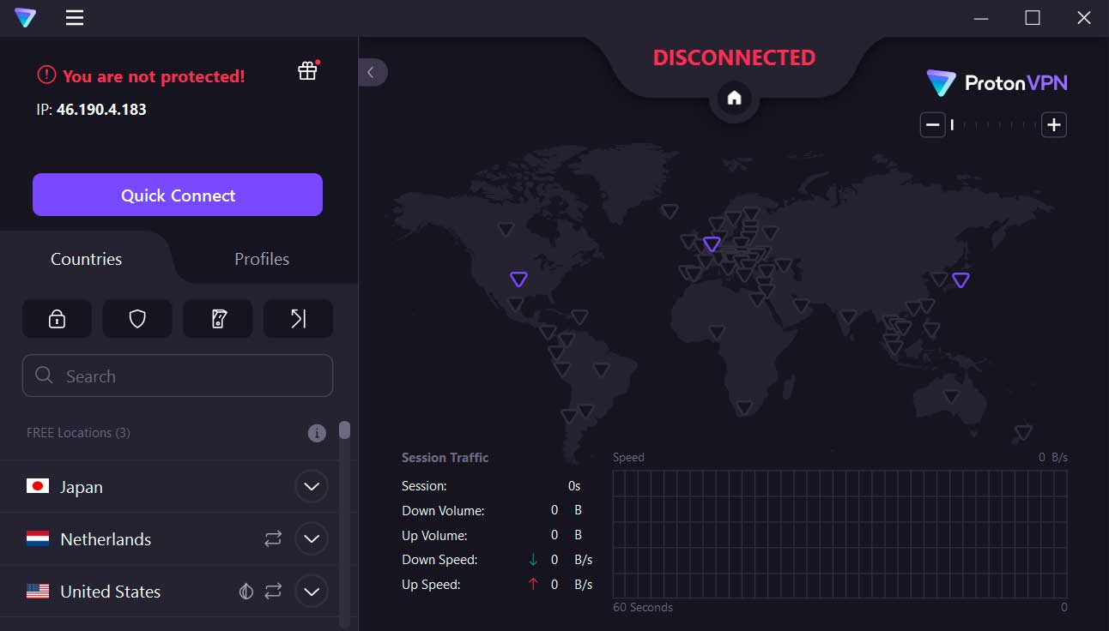Click the plus to zoom the map in
The width and height of the screenshot is (1109, 631).
point(1053,124)
